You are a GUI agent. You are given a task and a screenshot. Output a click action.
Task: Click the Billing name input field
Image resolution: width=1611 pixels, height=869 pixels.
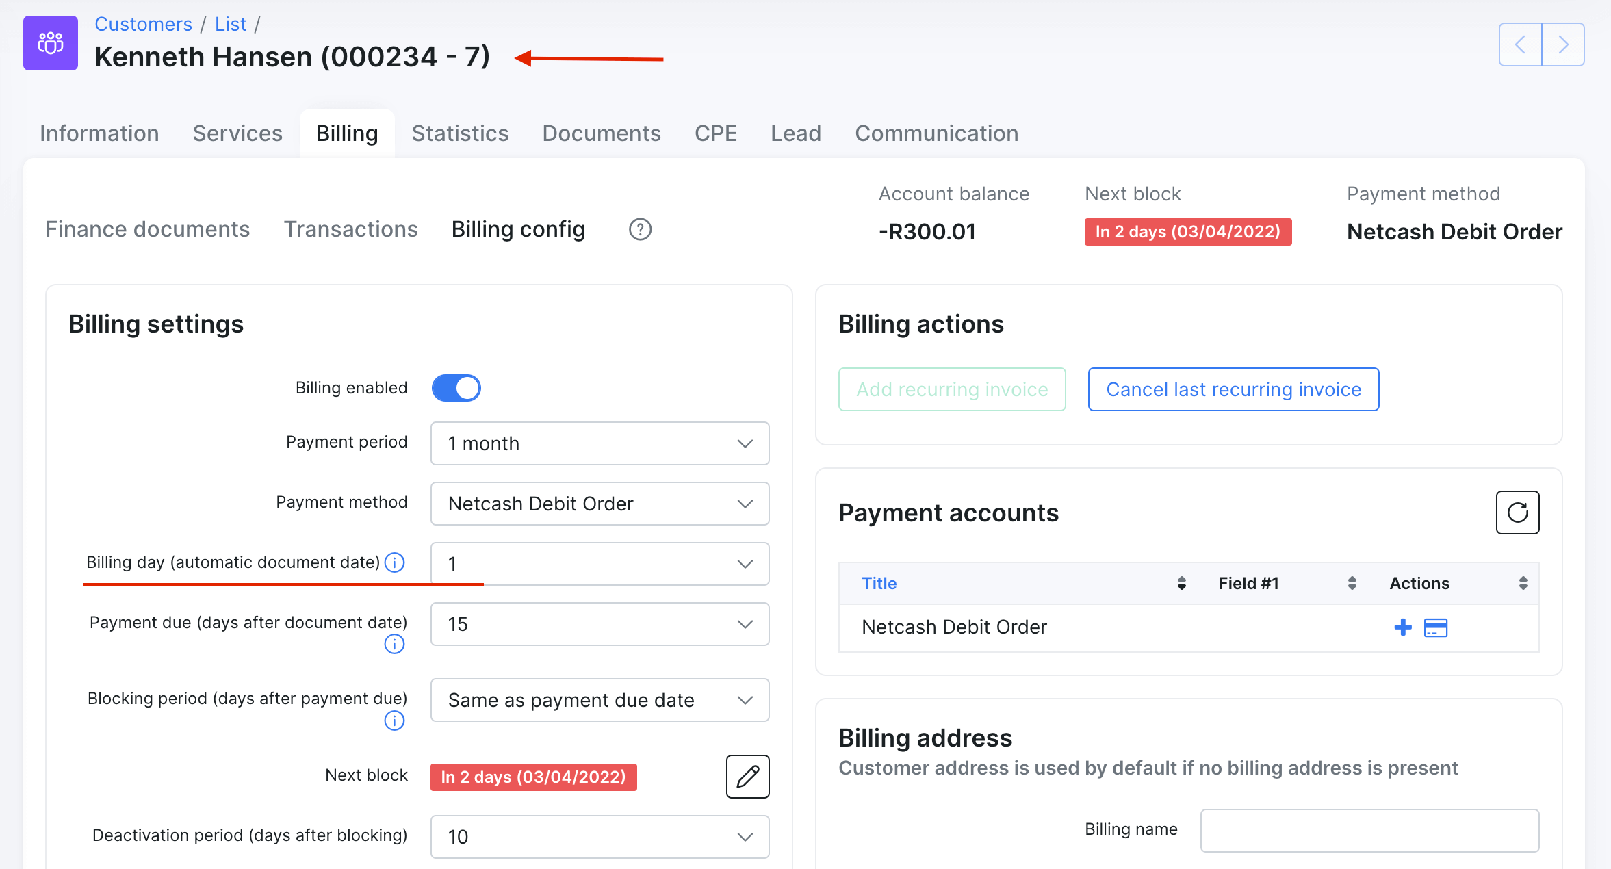coord(1370,829)
